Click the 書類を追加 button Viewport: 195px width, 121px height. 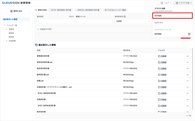click(x=16, y=11)
